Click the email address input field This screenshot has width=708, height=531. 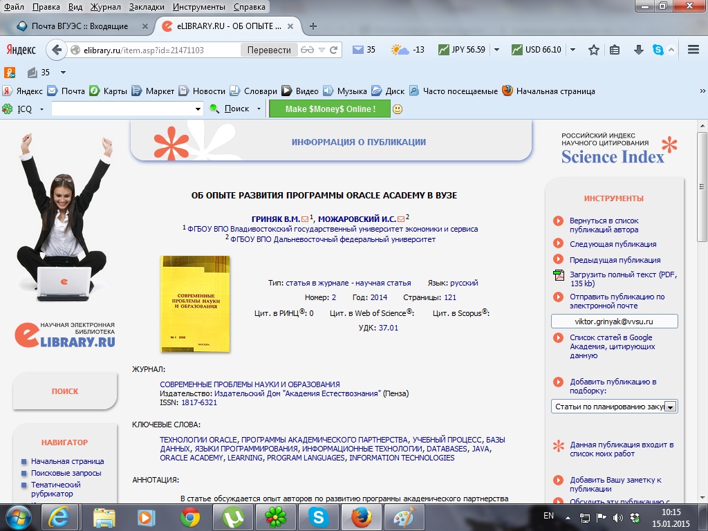pos(614,322)
